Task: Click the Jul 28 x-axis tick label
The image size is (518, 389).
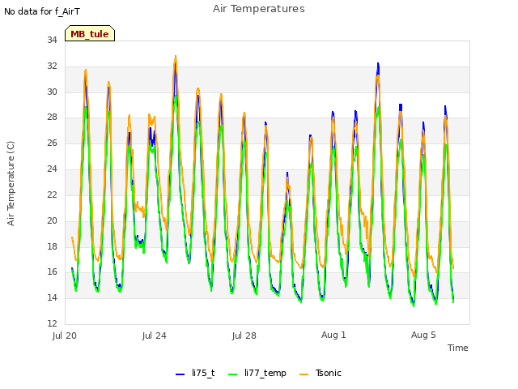Action: 244,336
